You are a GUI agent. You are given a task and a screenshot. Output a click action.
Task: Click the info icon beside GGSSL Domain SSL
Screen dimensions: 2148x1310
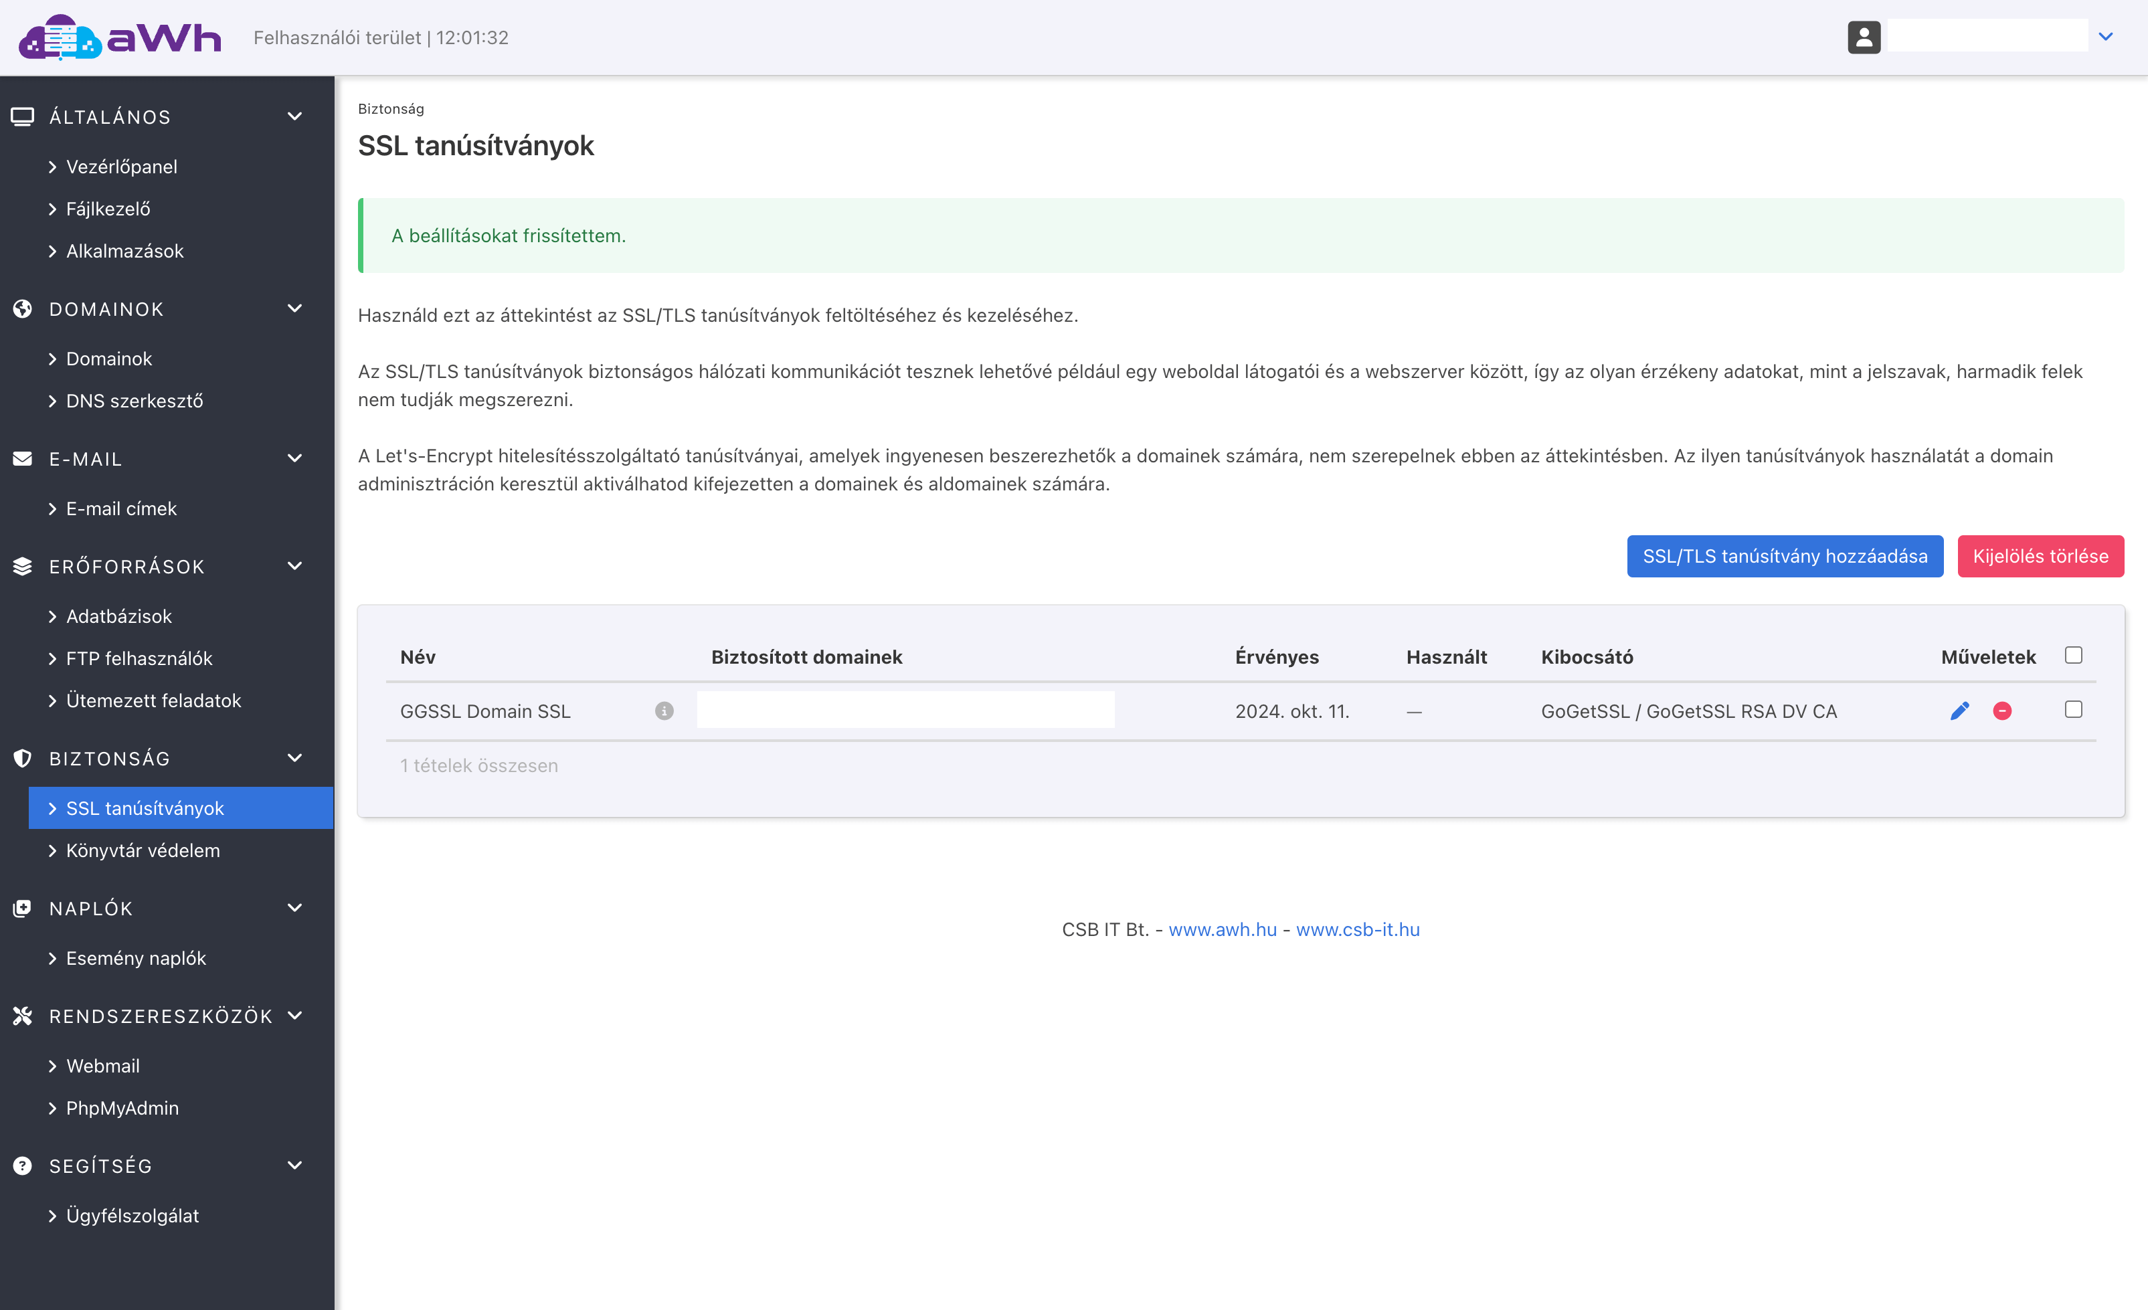coord(664,711)
